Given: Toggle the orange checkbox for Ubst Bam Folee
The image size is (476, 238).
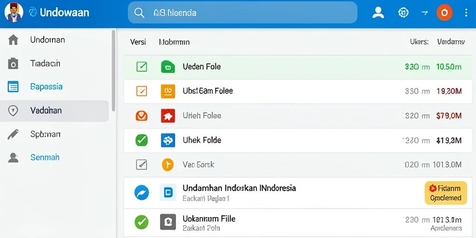Looking at the screenshot, I should tap(142, 91).
